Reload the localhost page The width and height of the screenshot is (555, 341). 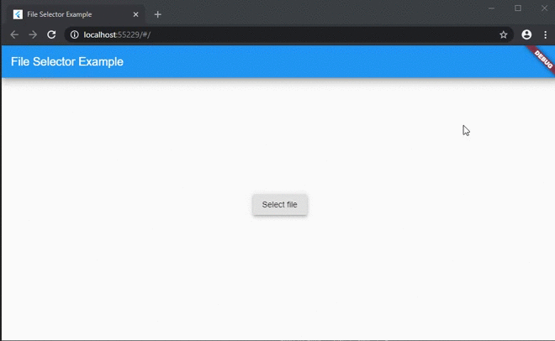(51, 34)
